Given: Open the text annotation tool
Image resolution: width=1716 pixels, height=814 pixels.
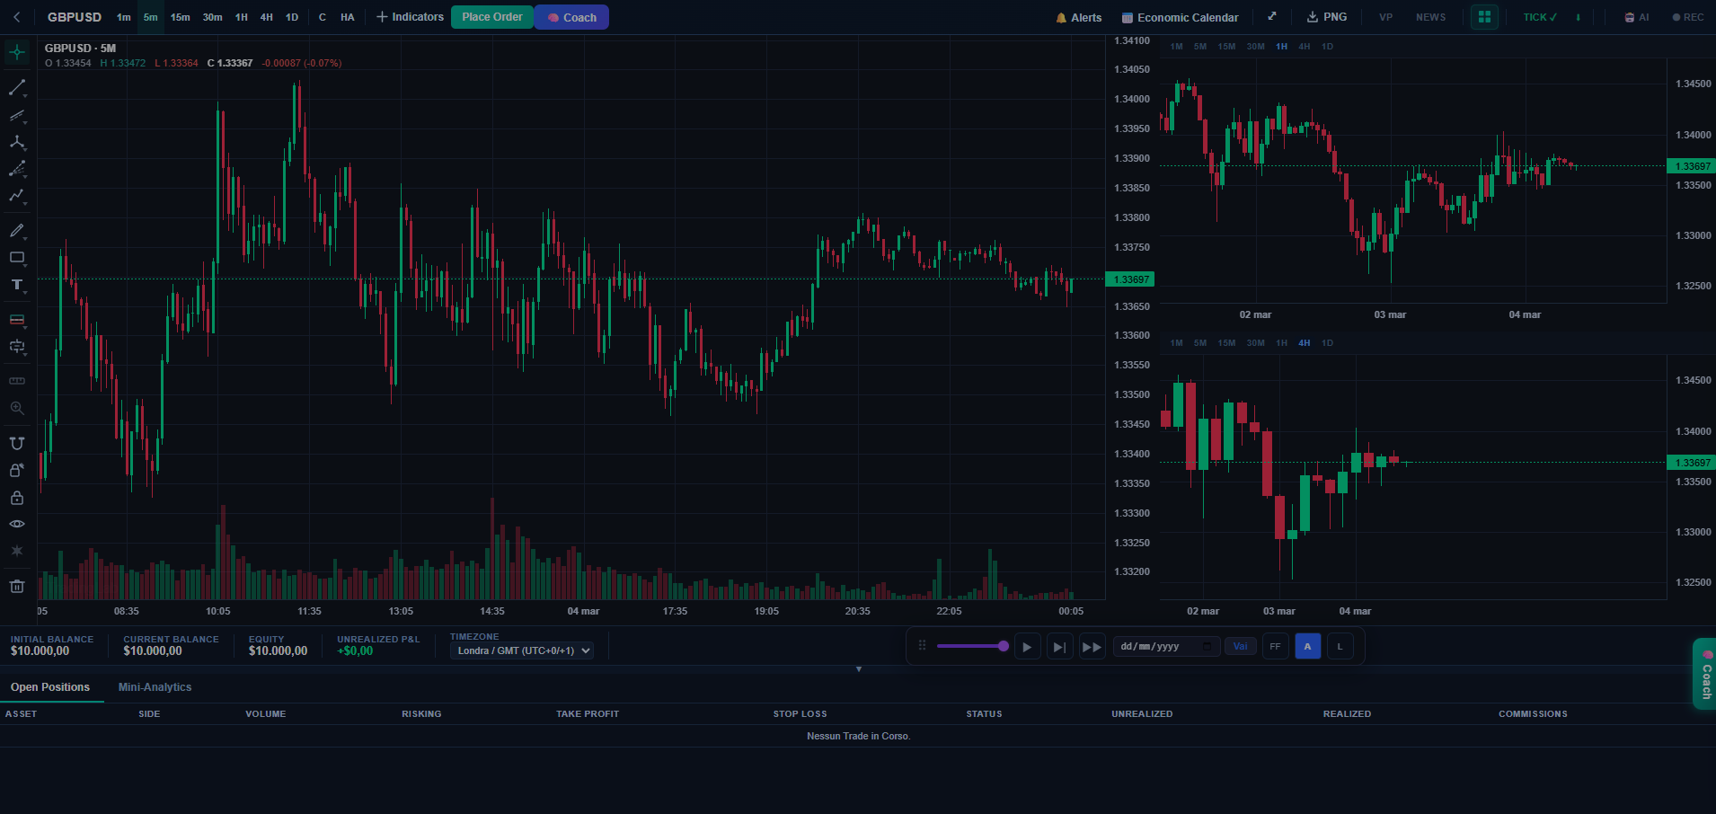Looking at the screenshot, I should 16,285.
